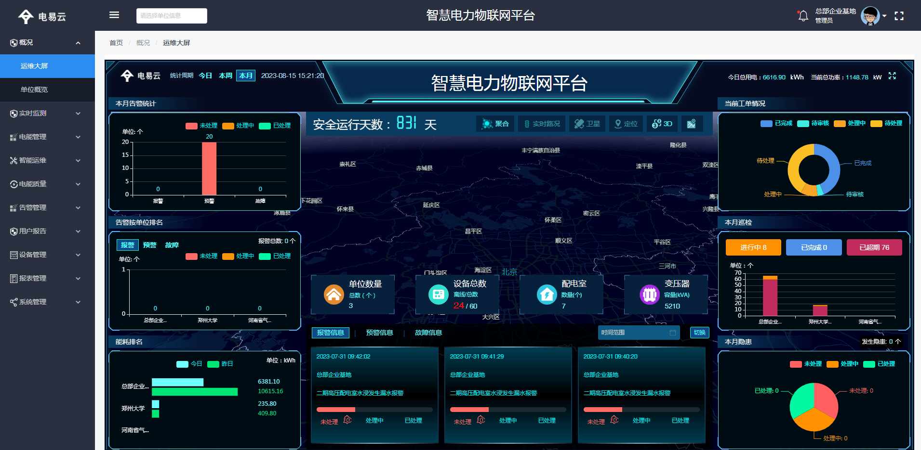Click the 设备总数 device icon

[x=438, y=294]
